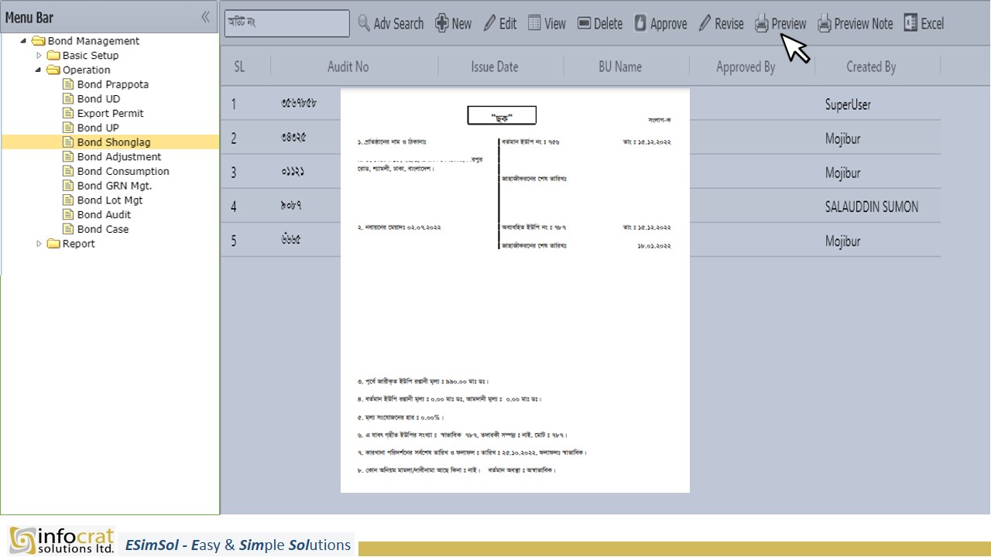Click the Bond Case document icon
Image resolution: width=991 pixels, height=557 pixels.
(x=68, y=229)
